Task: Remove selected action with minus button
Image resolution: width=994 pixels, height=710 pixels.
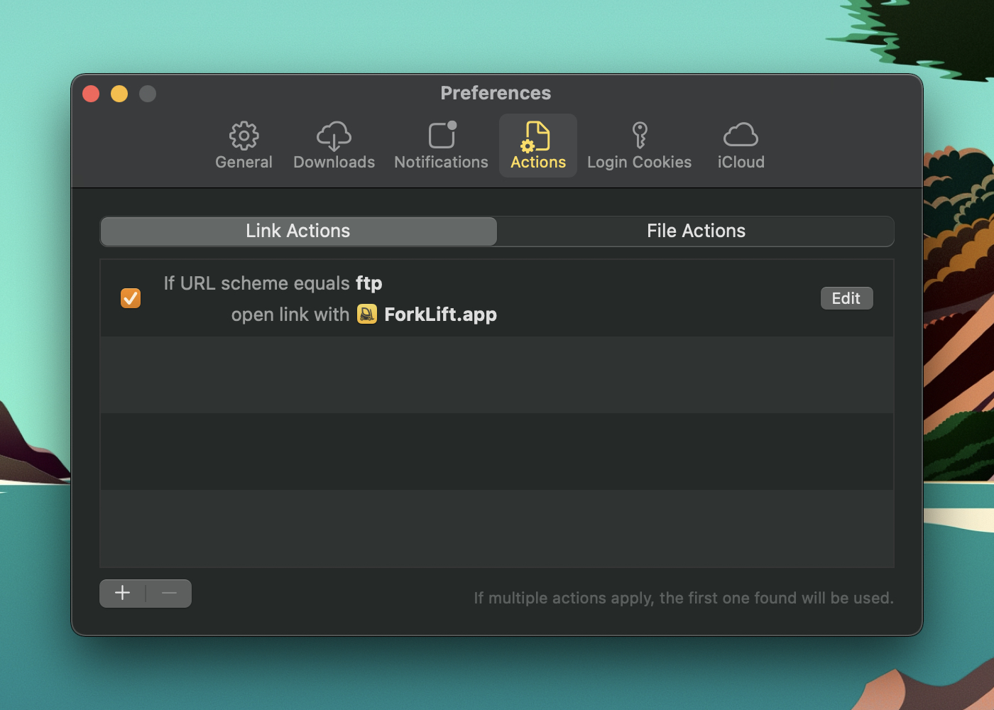Action: click(x=169, y=594)
